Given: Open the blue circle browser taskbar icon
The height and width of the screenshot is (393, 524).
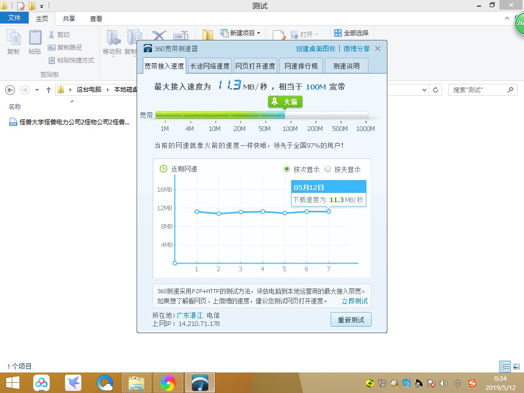Looking at the screenshot, I should coord(105,383).
